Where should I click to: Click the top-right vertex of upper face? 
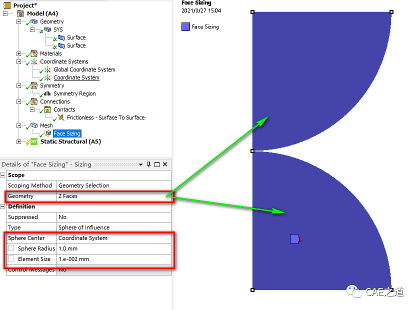tap(391, 12)
